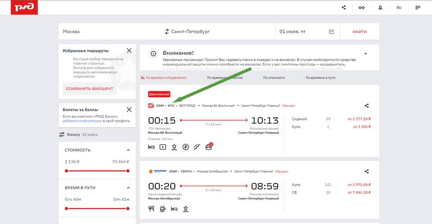Click bonus star icon on train 030У

[x=174, y=147]
